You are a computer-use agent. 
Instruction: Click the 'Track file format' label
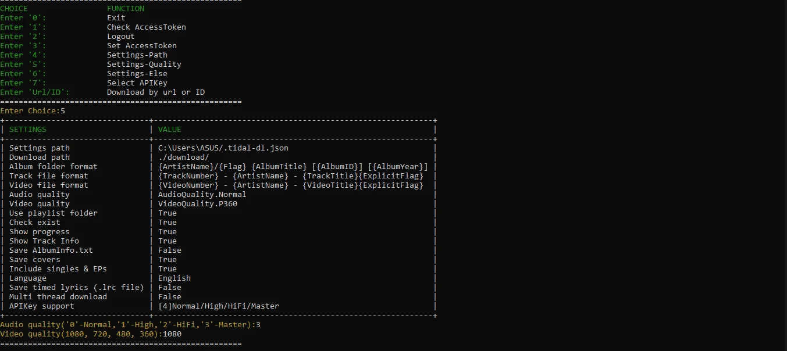[x=49, y=176]
